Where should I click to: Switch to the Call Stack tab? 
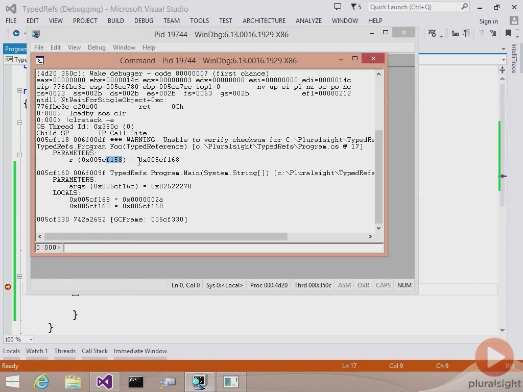pyautogui.click(x=94, y=351)
